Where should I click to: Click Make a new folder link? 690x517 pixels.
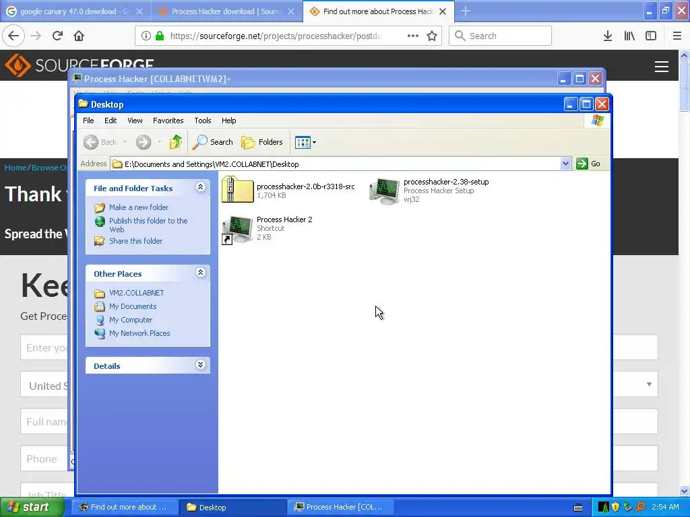coord(139,207)
